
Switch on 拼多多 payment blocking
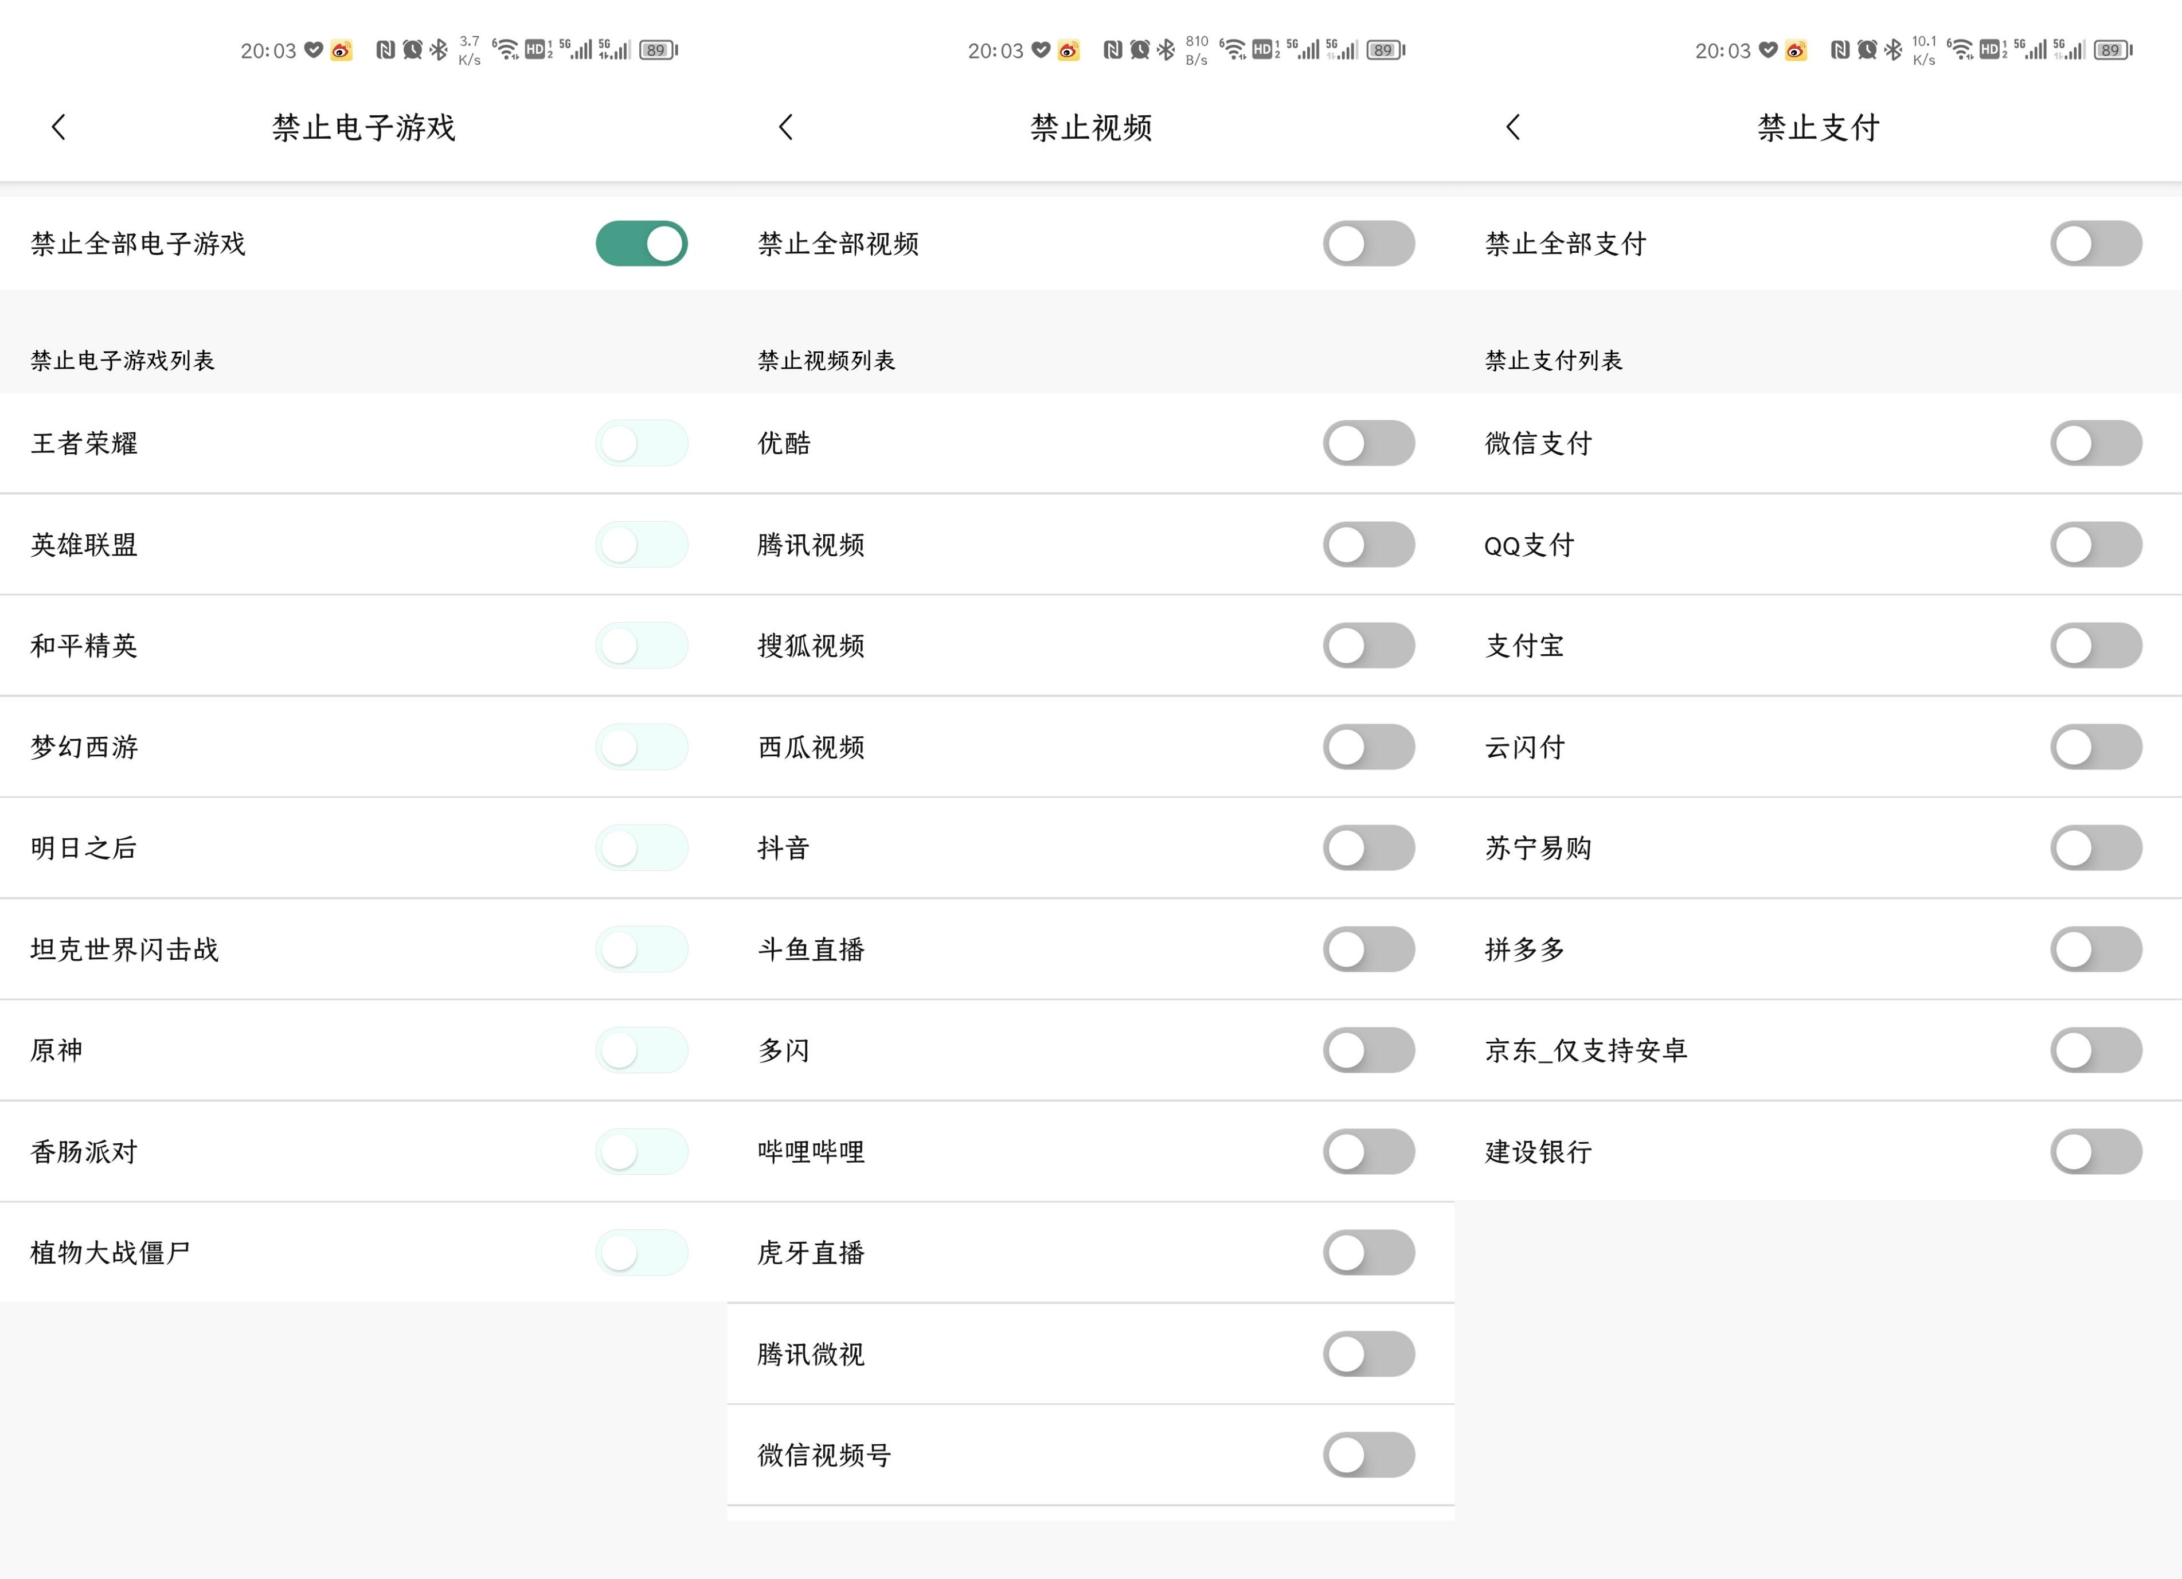click(2097, 949)
